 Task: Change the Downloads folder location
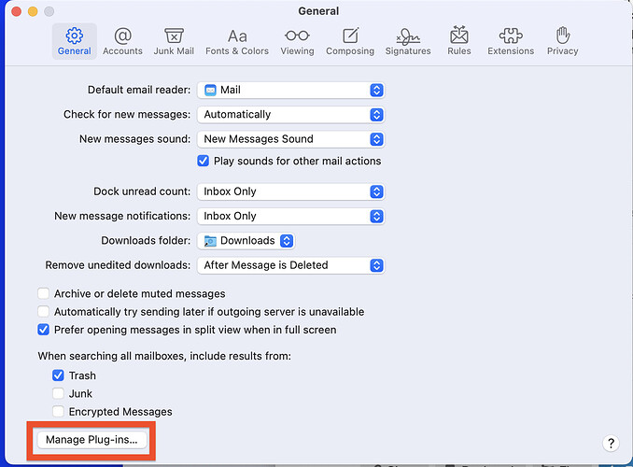[x=247, y=241]
